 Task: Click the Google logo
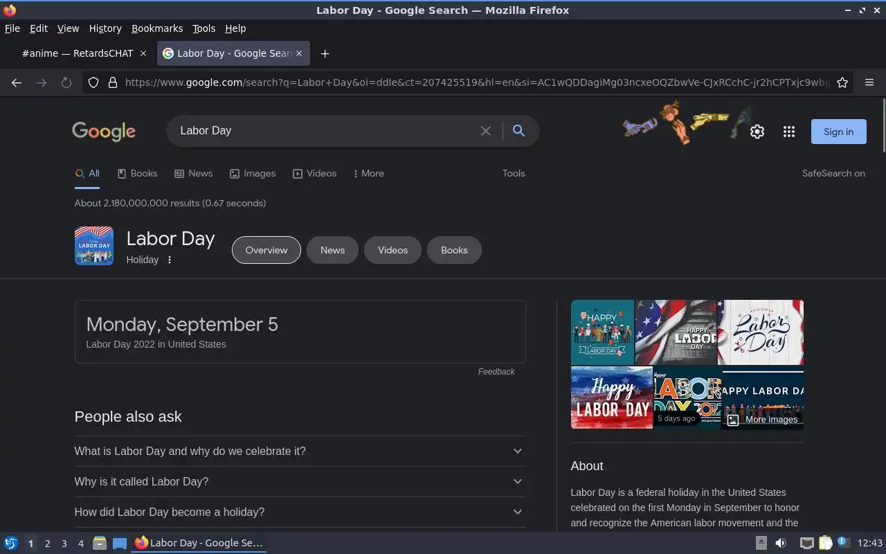click(104, 131)
